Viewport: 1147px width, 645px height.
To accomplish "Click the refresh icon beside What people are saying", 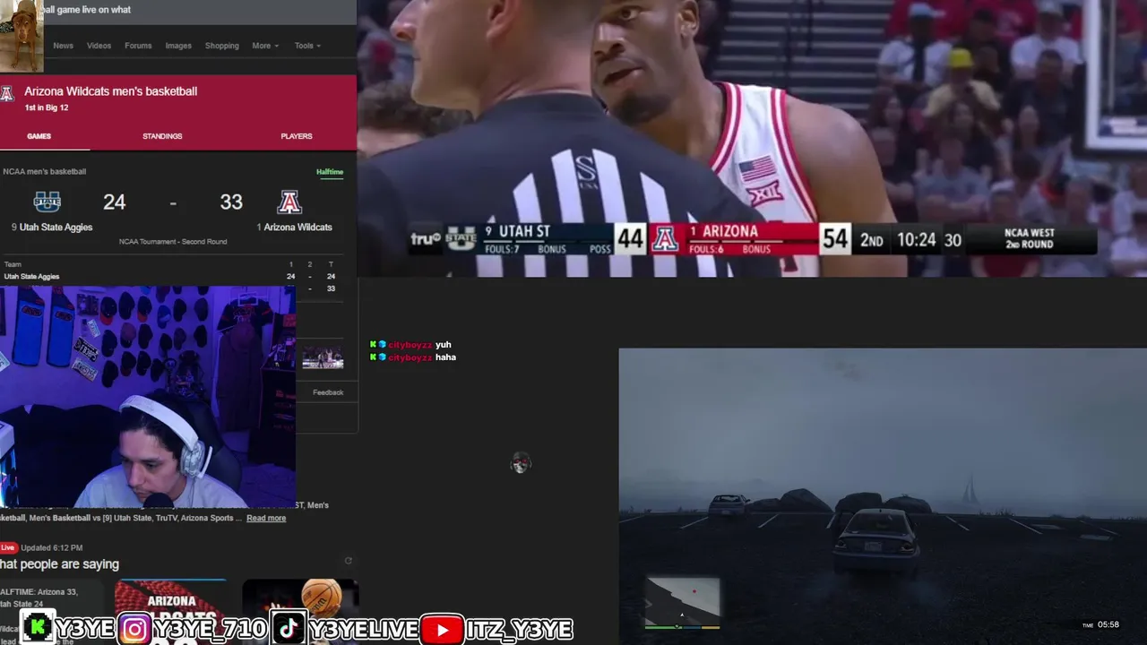I will click(x=349, y=561).
